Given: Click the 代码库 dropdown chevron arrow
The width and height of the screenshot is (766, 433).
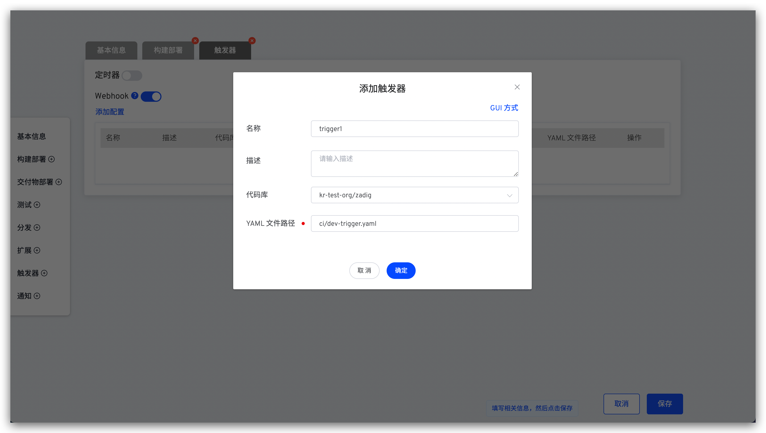Looking at the screenshot, I should coord(509,195).
